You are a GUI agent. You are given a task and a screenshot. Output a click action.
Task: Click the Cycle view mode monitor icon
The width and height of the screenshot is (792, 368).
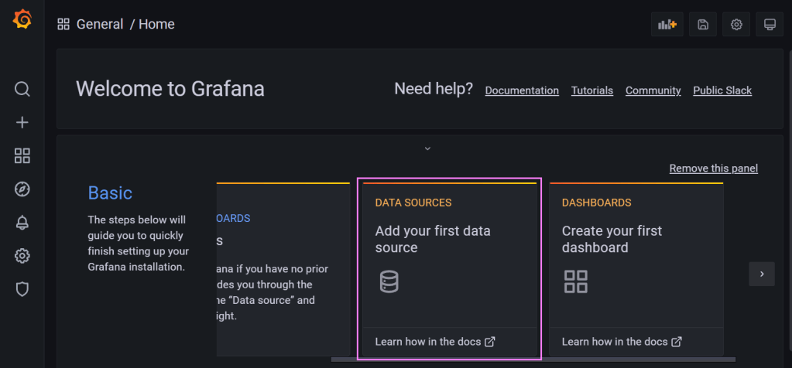click(x=770, y=24)
